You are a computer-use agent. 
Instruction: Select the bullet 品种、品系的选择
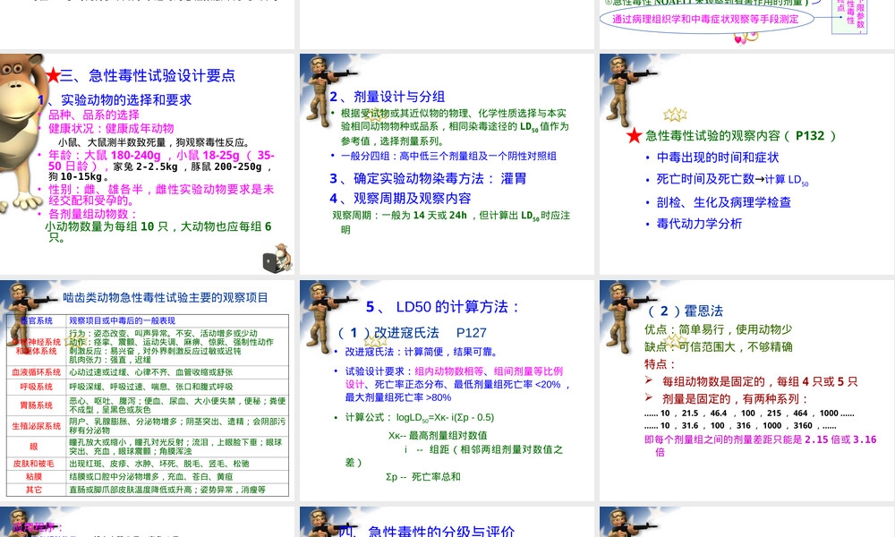94,115
